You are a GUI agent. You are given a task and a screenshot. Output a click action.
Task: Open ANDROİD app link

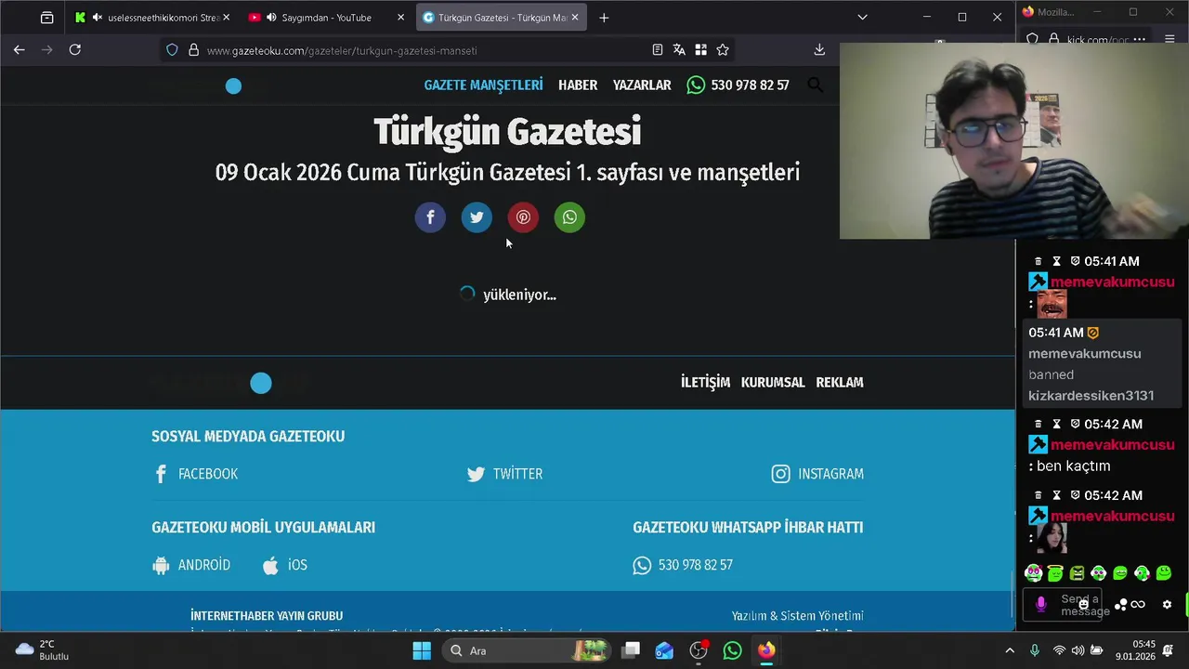191,565
